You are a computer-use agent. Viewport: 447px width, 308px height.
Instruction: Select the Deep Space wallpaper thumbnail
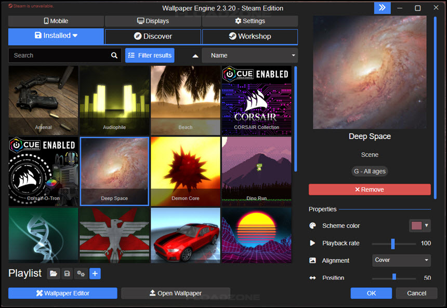point(114,171)
